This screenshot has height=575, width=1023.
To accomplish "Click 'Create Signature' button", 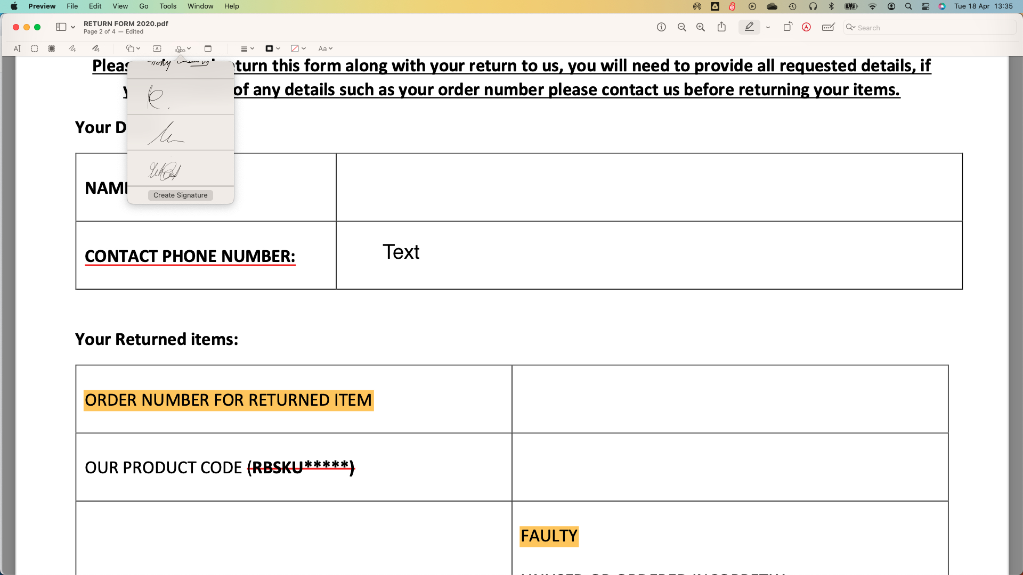I will (x=180, y=194).
